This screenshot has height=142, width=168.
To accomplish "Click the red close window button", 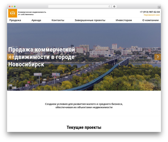I will [x=10, y=7].
